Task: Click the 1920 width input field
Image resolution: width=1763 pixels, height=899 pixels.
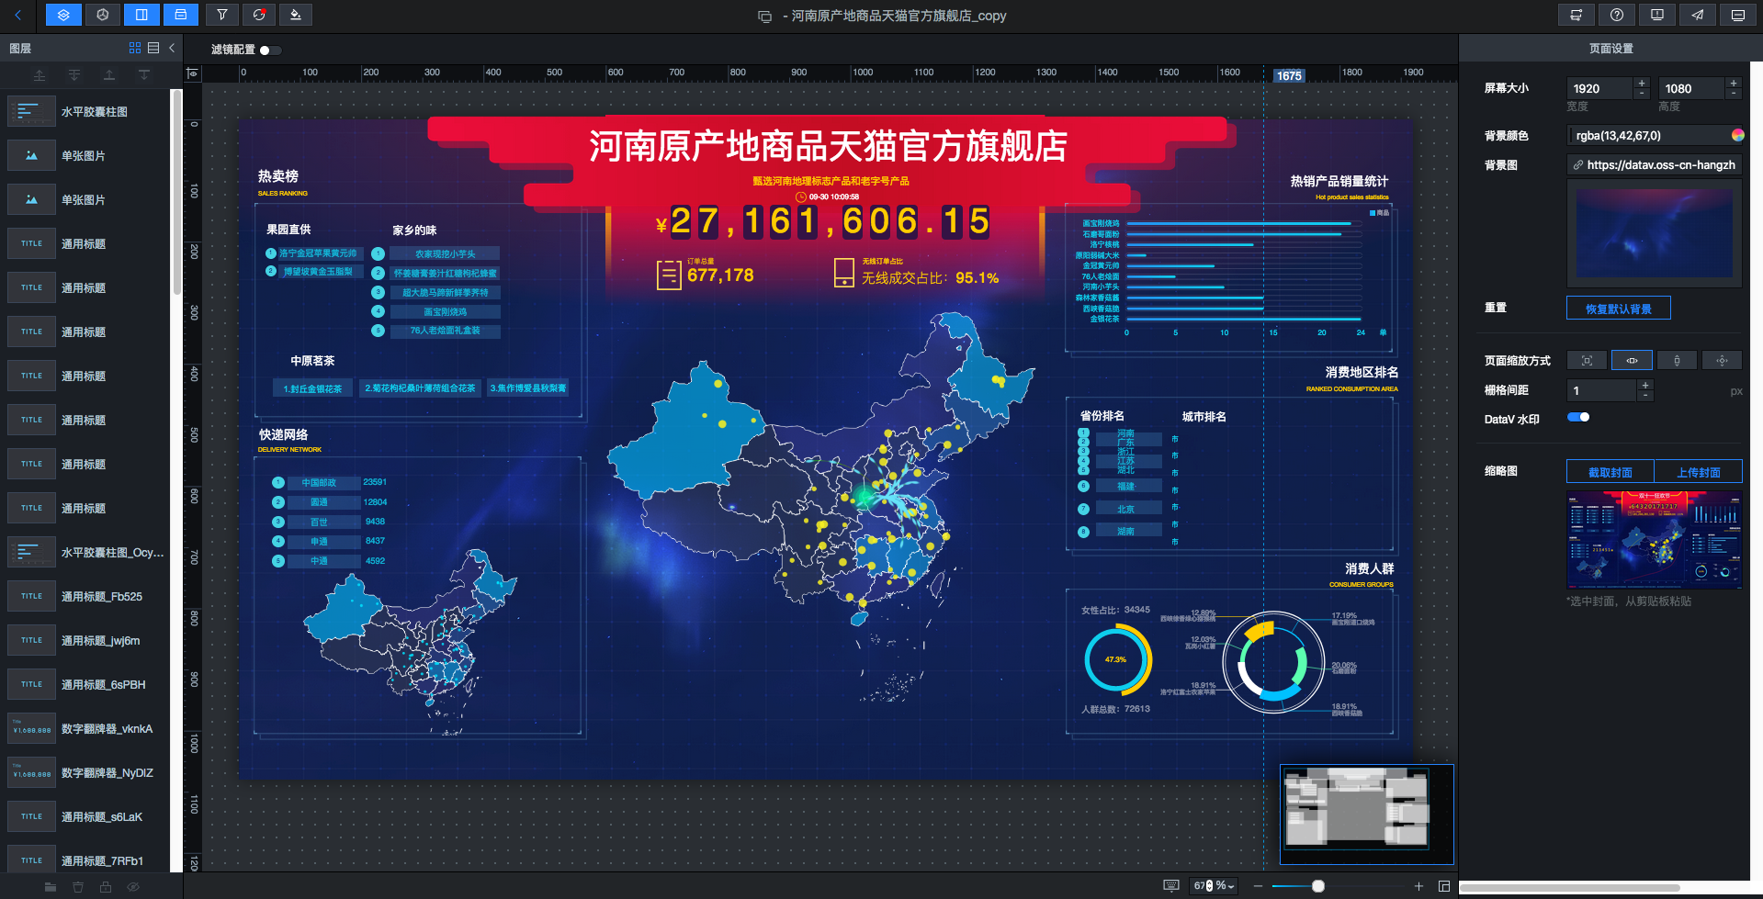Action: [x=1600, y=88]
